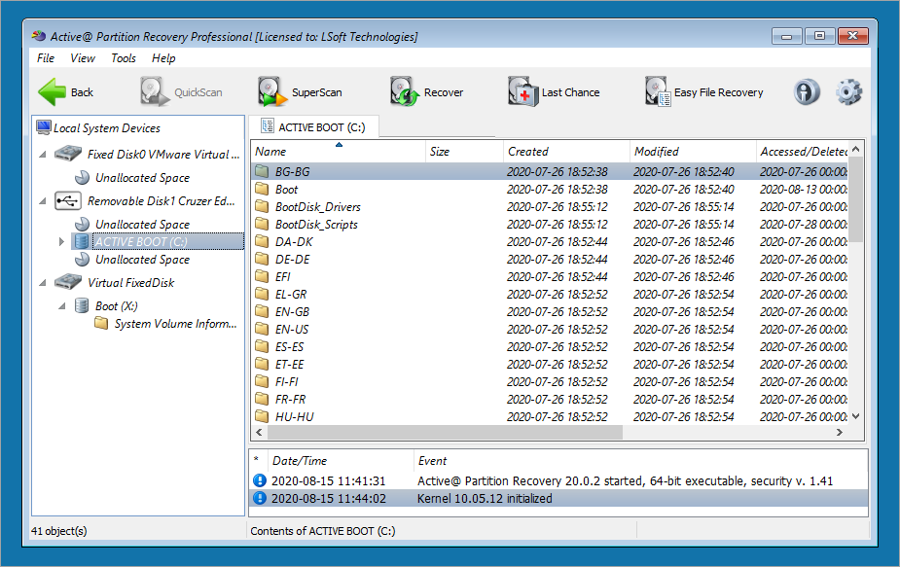Click the Event log column header
900x567 pixels.
pos(640,460)
